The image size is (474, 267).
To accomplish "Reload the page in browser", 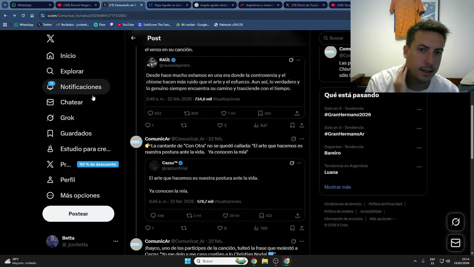I will [x=23, y=16].
